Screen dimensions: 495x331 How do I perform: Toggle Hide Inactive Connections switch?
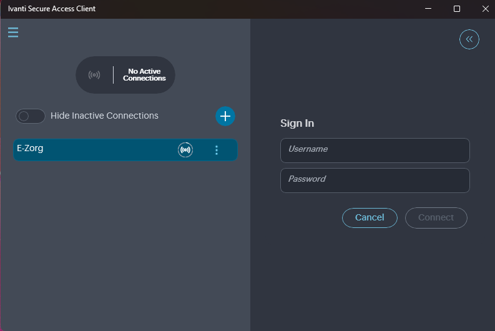(31, 116)
